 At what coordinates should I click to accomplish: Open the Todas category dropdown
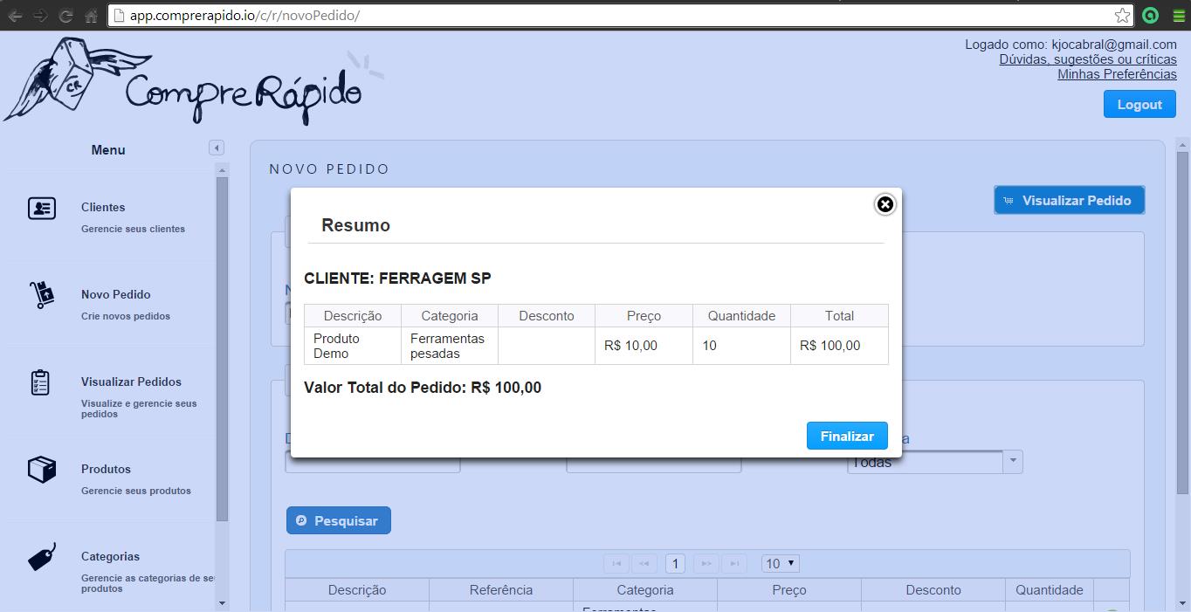(x=1012, y=462)
